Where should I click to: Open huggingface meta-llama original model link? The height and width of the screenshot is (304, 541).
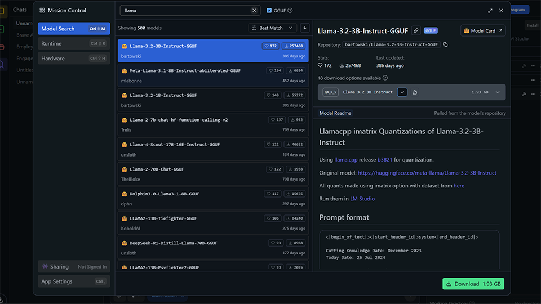(427, 173)
